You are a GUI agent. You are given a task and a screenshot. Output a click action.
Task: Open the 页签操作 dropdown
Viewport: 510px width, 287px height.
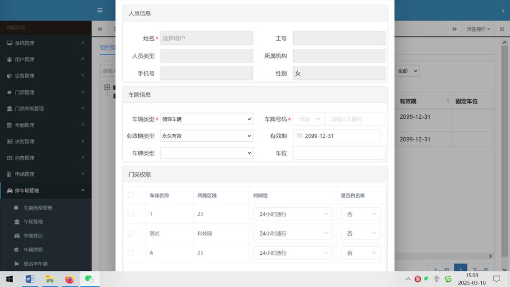point(478,29)
